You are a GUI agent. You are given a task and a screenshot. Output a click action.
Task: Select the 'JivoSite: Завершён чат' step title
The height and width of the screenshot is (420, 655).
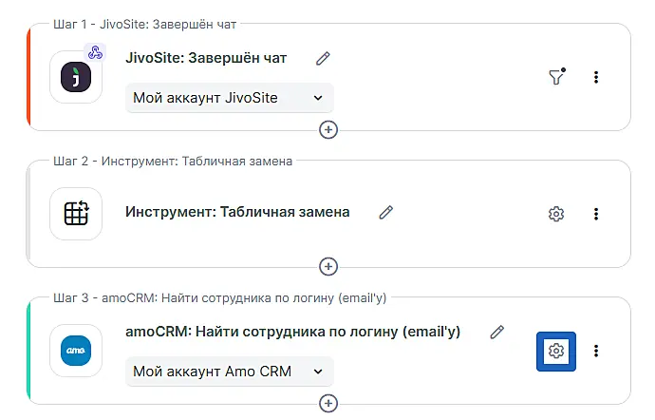pyautogui.click(x=206, y=58)
